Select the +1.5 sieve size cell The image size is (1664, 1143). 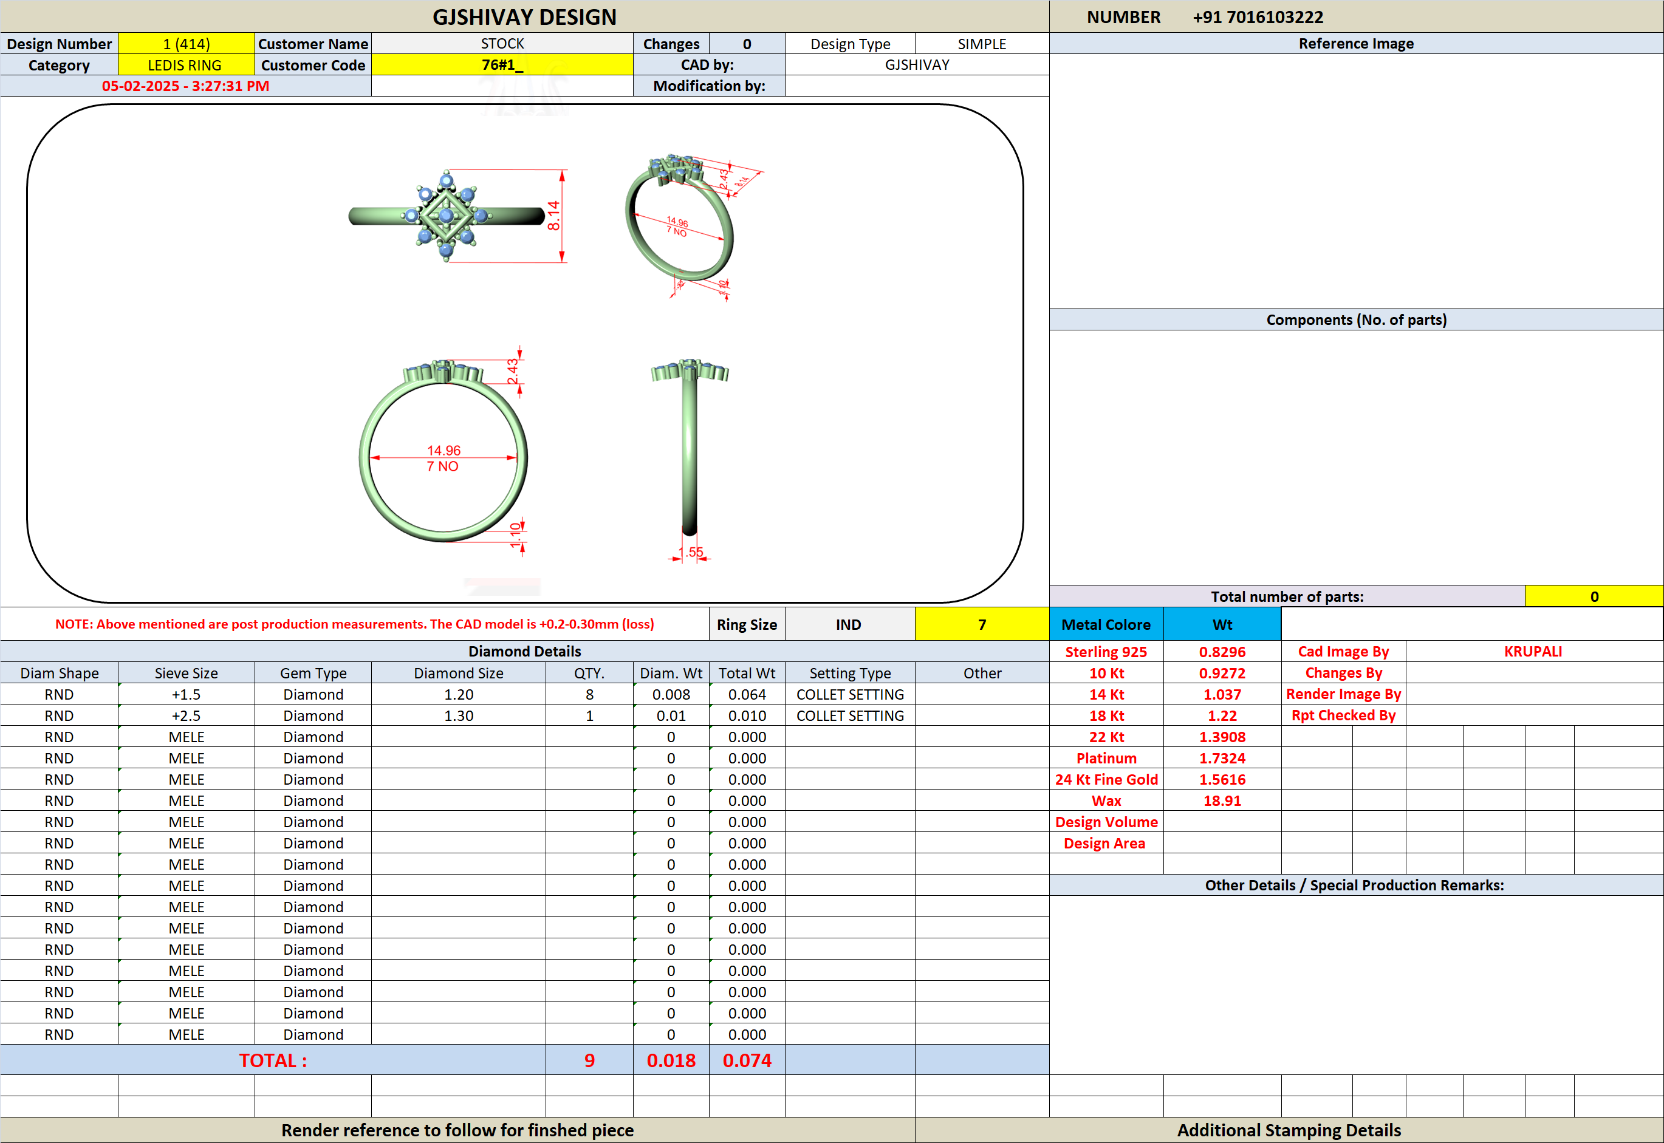(x=187, y=695)
